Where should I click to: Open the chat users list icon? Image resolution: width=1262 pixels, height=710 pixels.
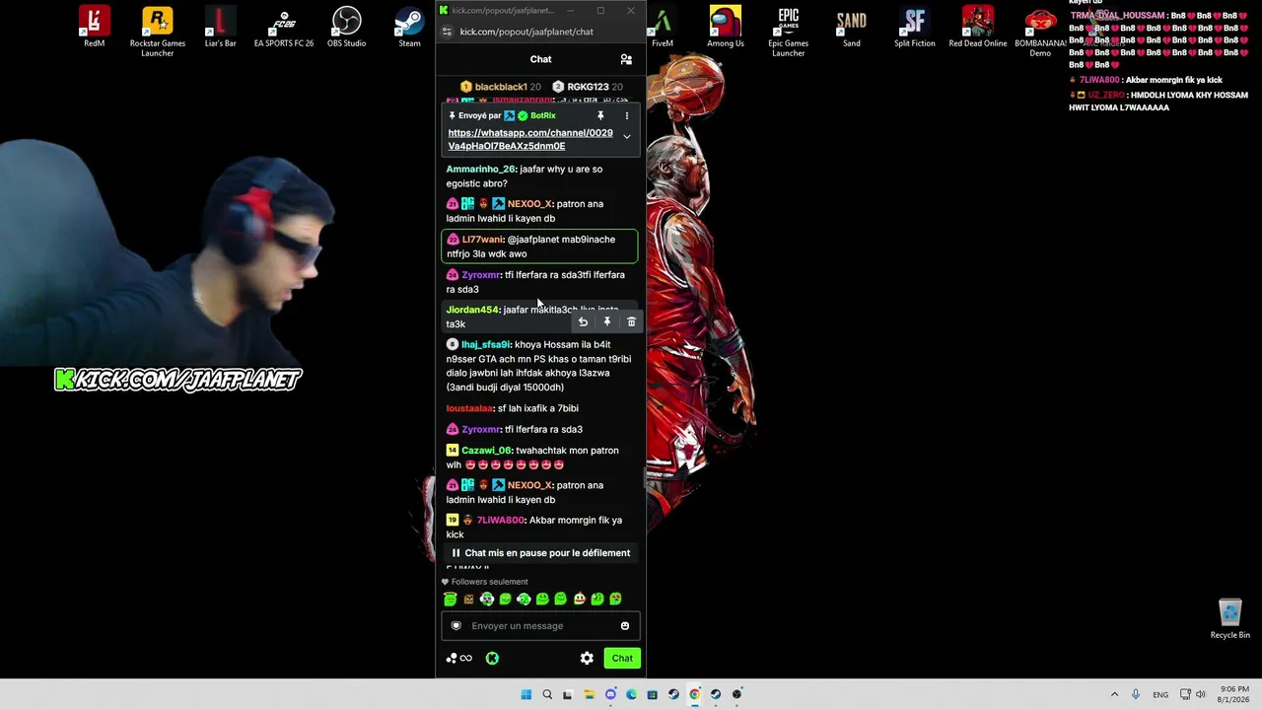[626, 59]
